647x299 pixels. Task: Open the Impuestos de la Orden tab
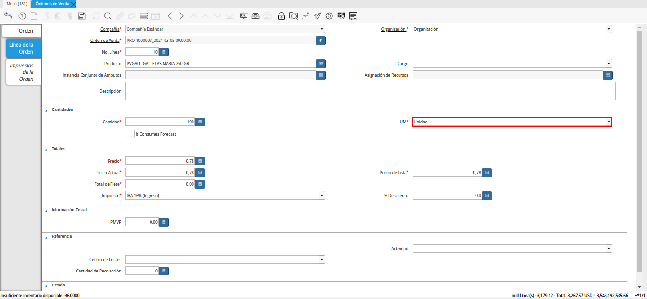(22, 71)
